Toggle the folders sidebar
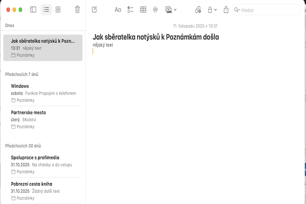 (33, 10)
